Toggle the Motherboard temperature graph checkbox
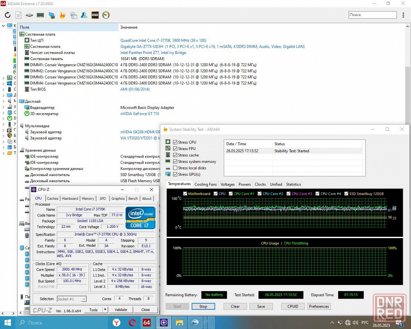This screenshot has width=411, height=329. (185, 194)
